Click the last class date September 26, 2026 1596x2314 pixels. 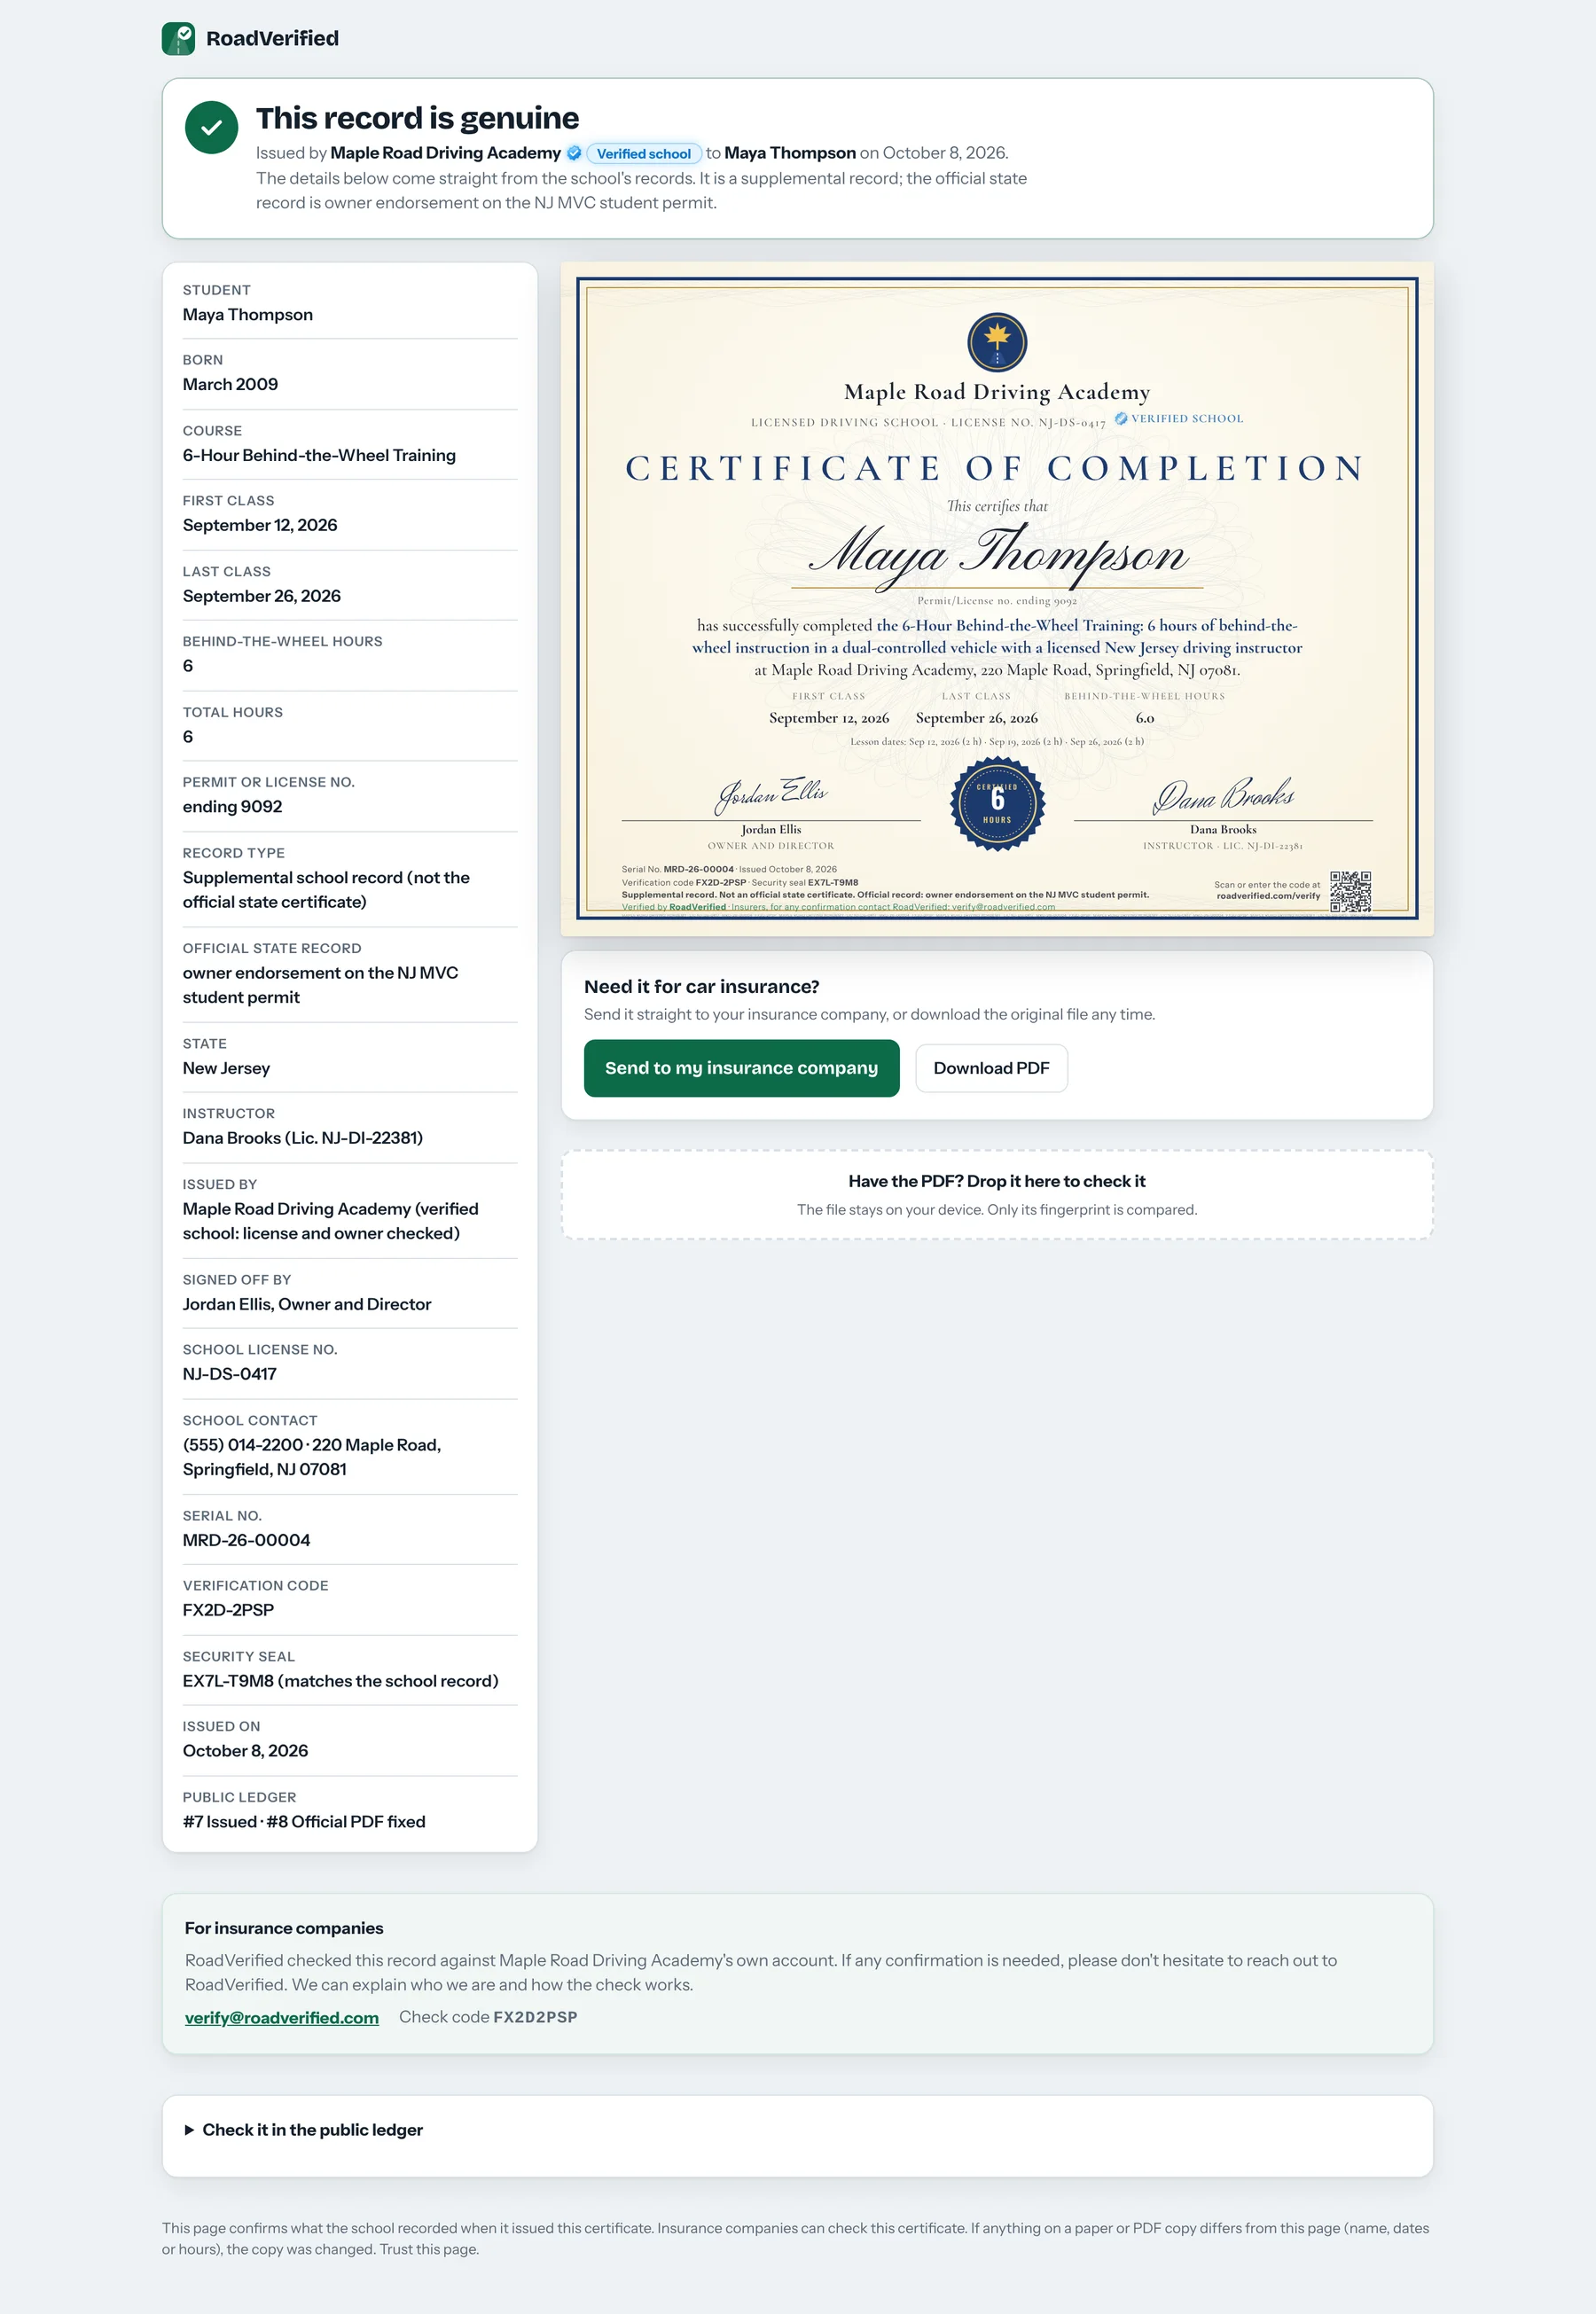tap(262, 596)
